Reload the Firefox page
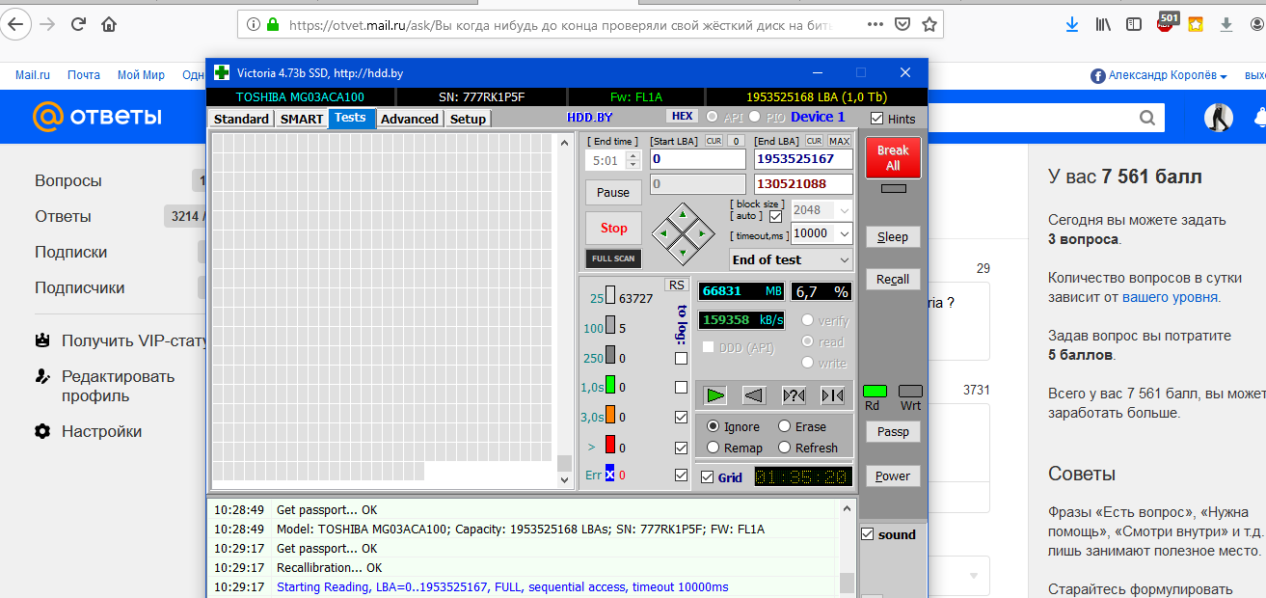 pyautogui.click(x=78, y=24)
